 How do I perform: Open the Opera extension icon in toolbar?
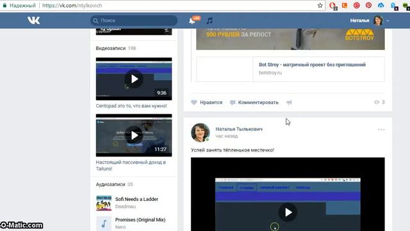tap(332, 6)
